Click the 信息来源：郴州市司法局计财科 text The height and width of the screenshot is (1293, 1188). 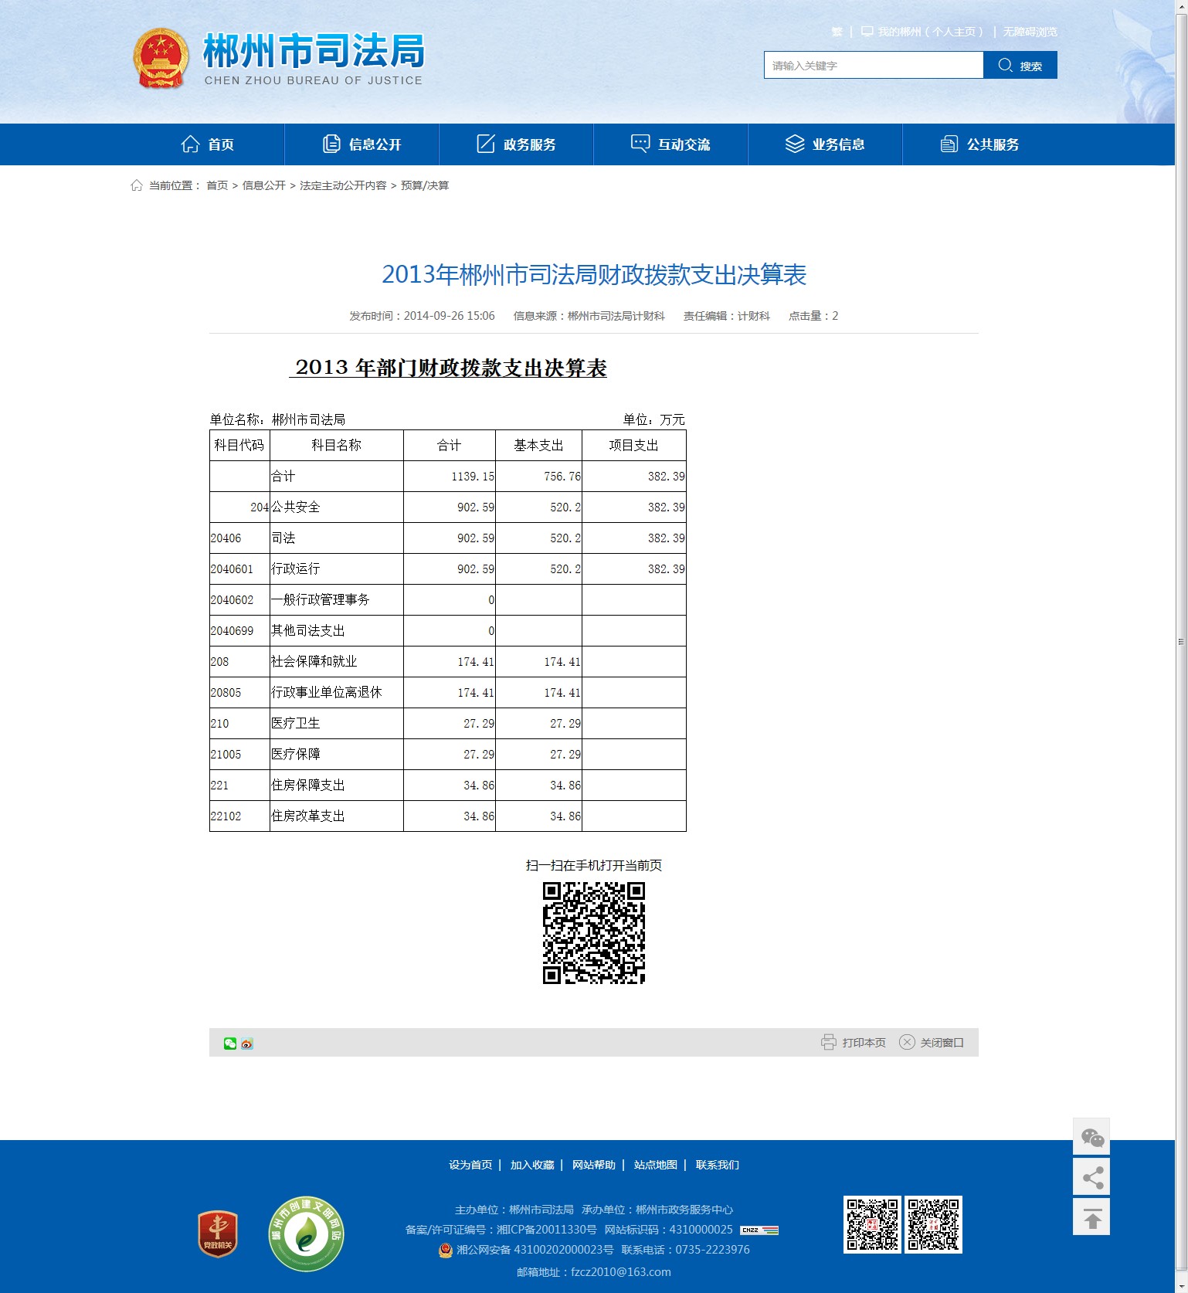click(x=589, y=316)
